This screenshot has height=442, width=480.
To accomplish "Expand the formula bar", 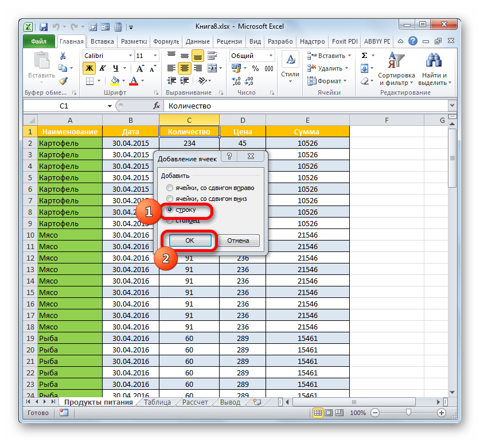I will coord(452,106).
